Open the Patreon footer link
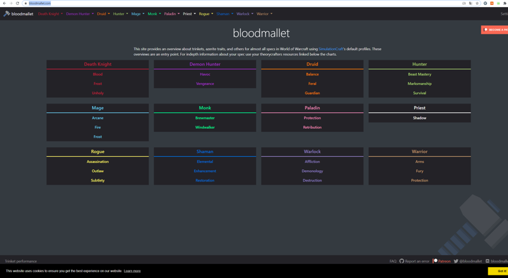 click(441, 261)
